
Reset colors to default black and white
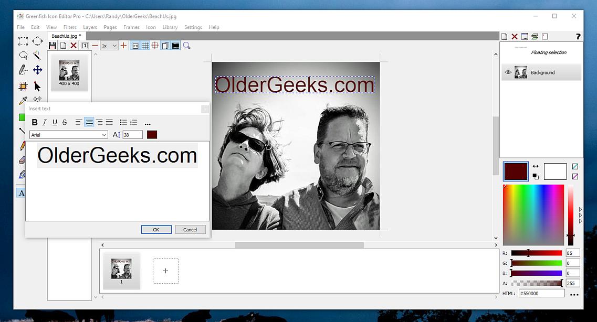536,176
